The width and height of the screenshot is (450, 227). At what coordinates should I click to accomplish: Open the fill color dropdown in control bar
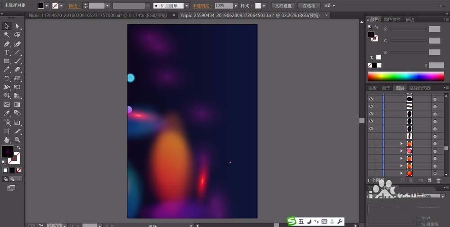coord(47,6)
